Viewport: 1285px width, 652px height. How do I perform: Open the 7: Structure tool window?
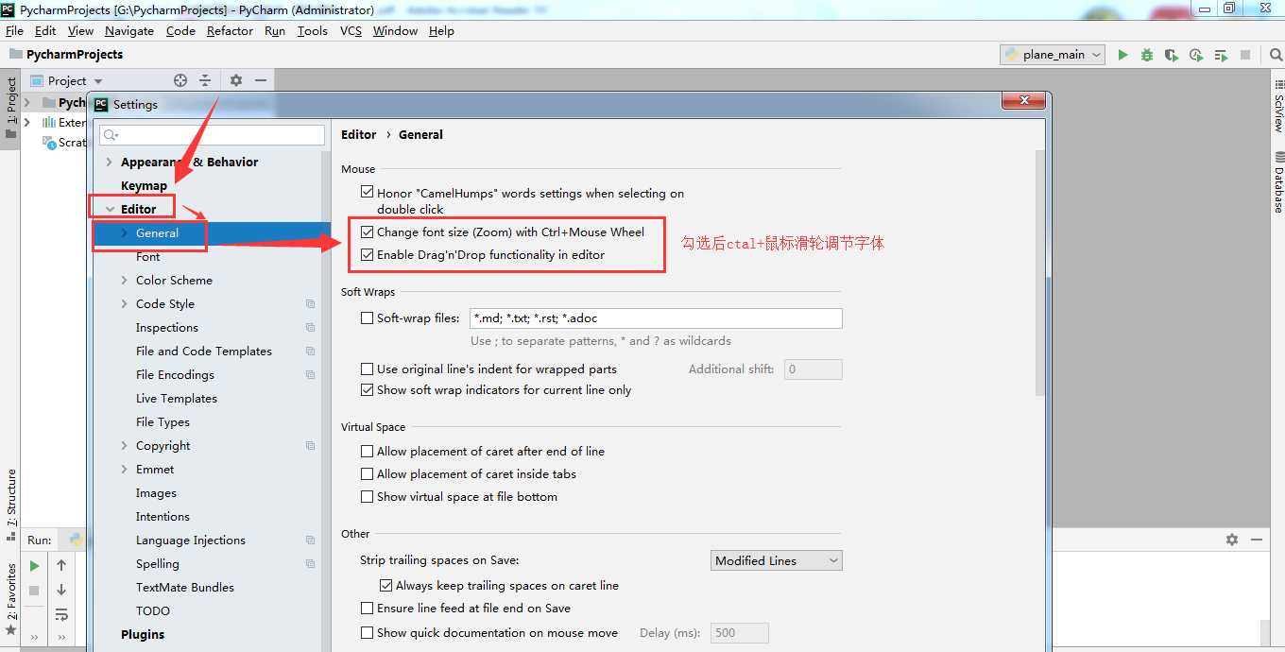pyautogui.click(x=10, y=505)
